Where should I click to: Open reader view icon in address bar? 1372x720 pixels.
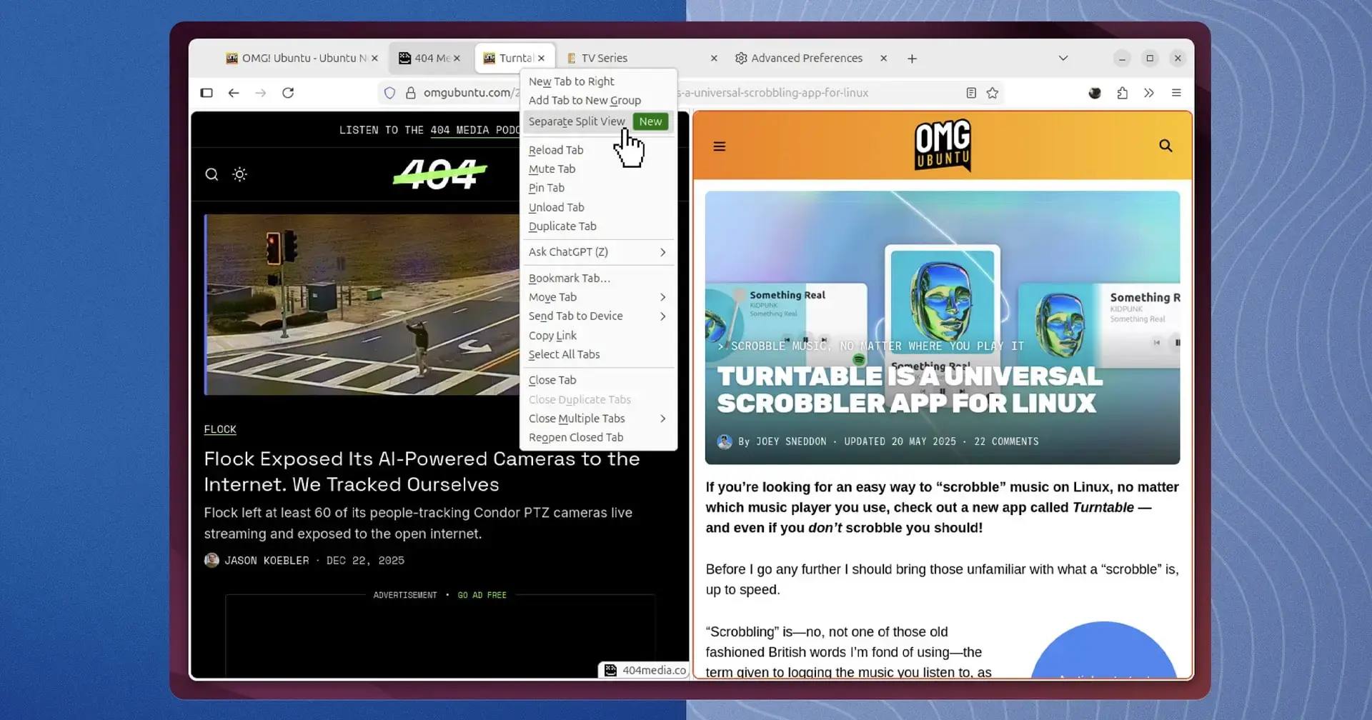click(x=971, y=93)
